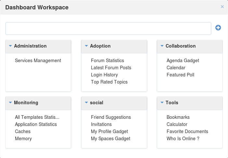Click the Monitoring category header title
This screenshot has width=228, height=158.
(26, 103)
